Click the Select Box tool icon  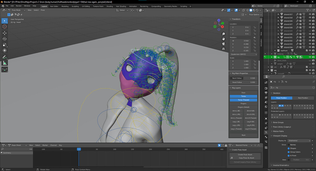tap(4, 21)
